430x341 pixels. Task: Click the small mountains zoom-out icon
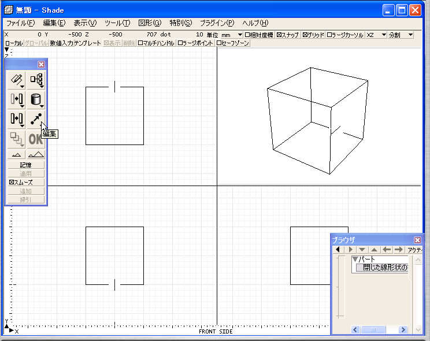16,155
